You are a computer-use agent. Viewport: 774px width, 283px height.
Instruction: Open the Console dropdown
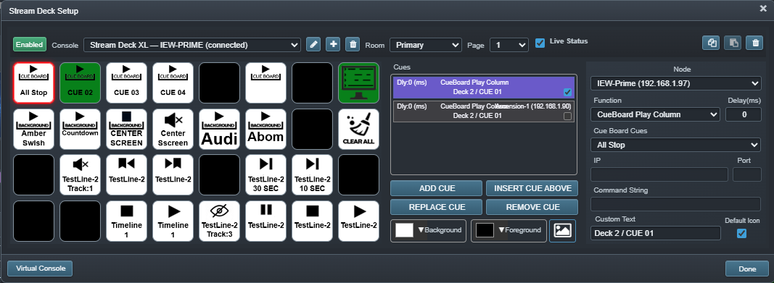pos(192,45)
